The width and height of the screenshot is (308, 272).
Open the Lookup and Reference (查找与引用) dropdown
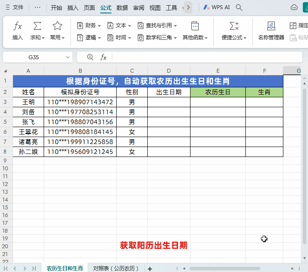click(x=157, y=26)
